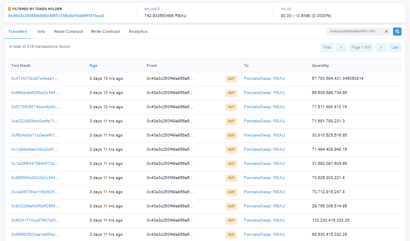Open the token holder address link

[x=56, y=16]
